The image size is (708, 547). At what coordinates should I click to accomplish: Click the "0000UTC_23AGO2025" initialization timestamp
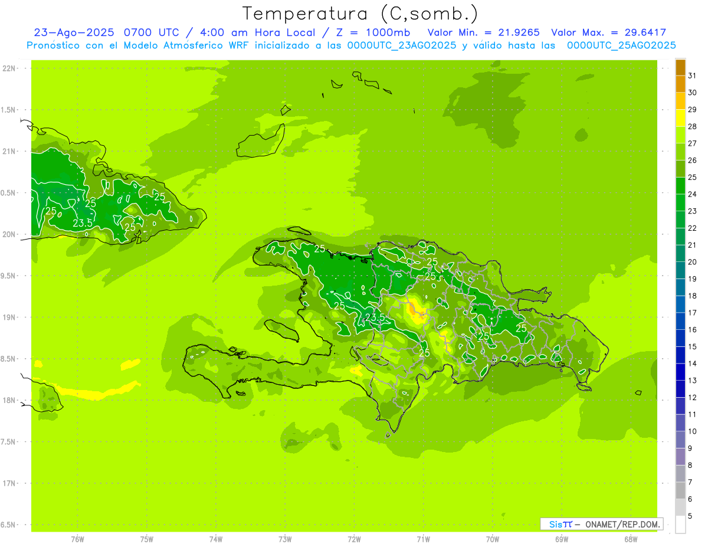(401, 45)
